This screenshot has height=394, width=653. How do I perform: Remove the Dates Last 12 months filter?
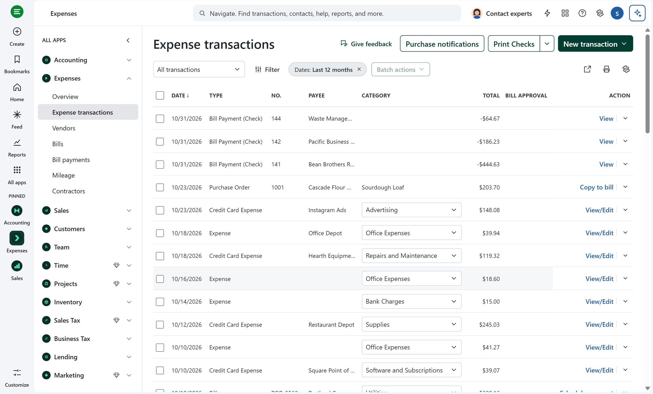tap(359, 69)
